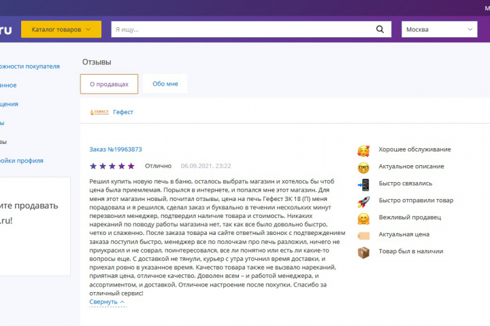Click the chevron on Каталог товаров
Viewport: 490px width, 326px height.
tap(88, 29)
